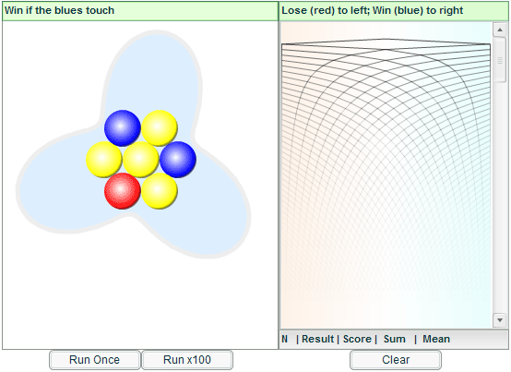Select the right-side blue ball

178,160
